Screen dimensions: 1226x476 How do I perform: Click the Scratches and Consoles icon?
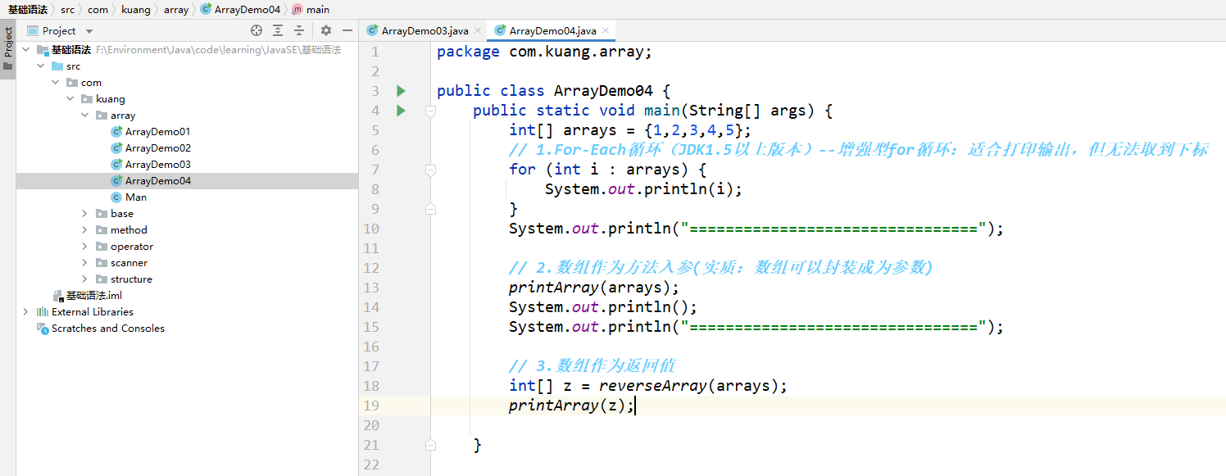click(43, 329)
